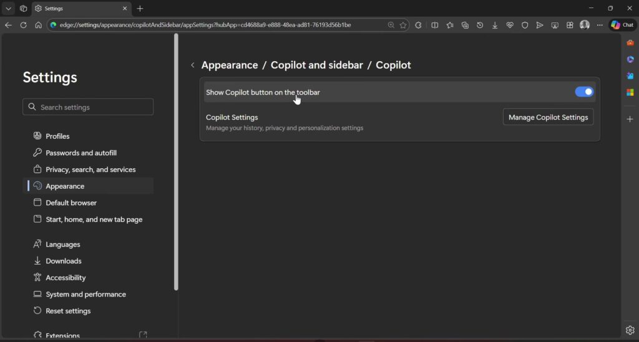Open the Favorites list icon
Image resolution: width=639 pixels, height=342 pixels.
tap(450, 25)
